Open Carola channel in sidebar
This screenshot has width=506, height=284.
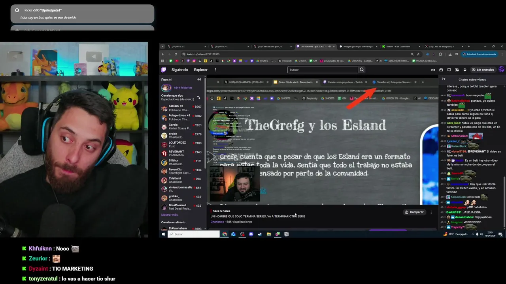click(182, 126)
